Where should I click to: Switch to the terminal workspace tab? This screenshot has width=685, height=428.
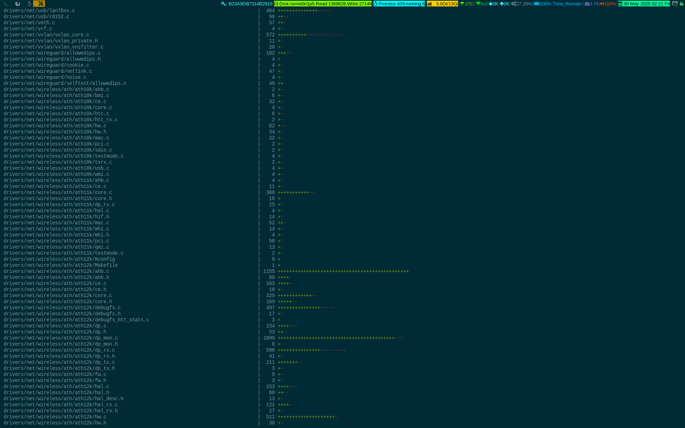6,4
